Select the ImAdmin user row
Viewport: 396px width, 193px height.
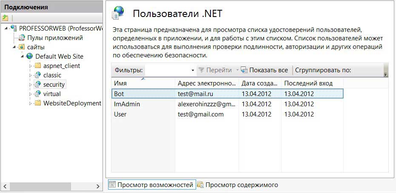click(x=227, y=104)
